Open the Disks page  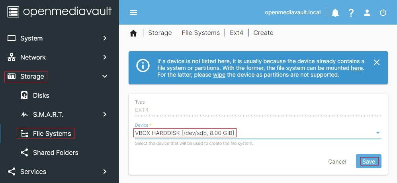tap(41, 95)
